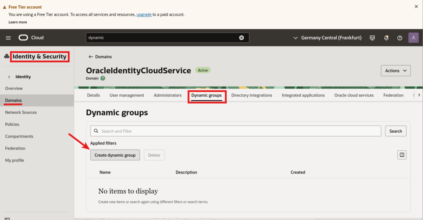The width and height of the screenshot is (423, 220).
Task: Open the user profile avatar menu
Action: point(413,37)
